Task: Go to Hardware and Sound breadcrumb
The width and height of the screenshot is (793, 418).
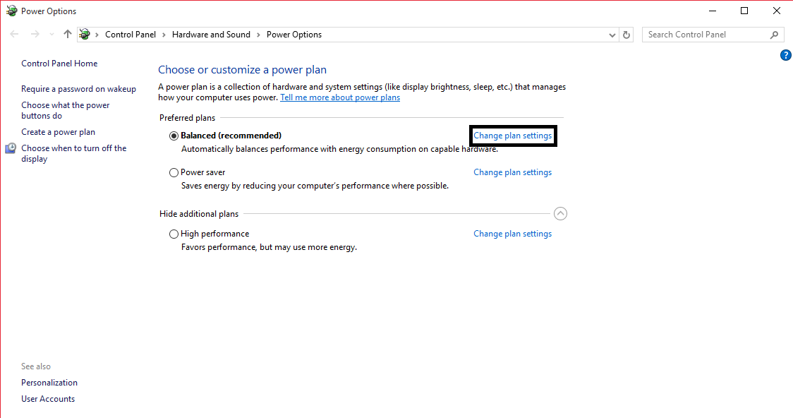Action: (211, 35)
